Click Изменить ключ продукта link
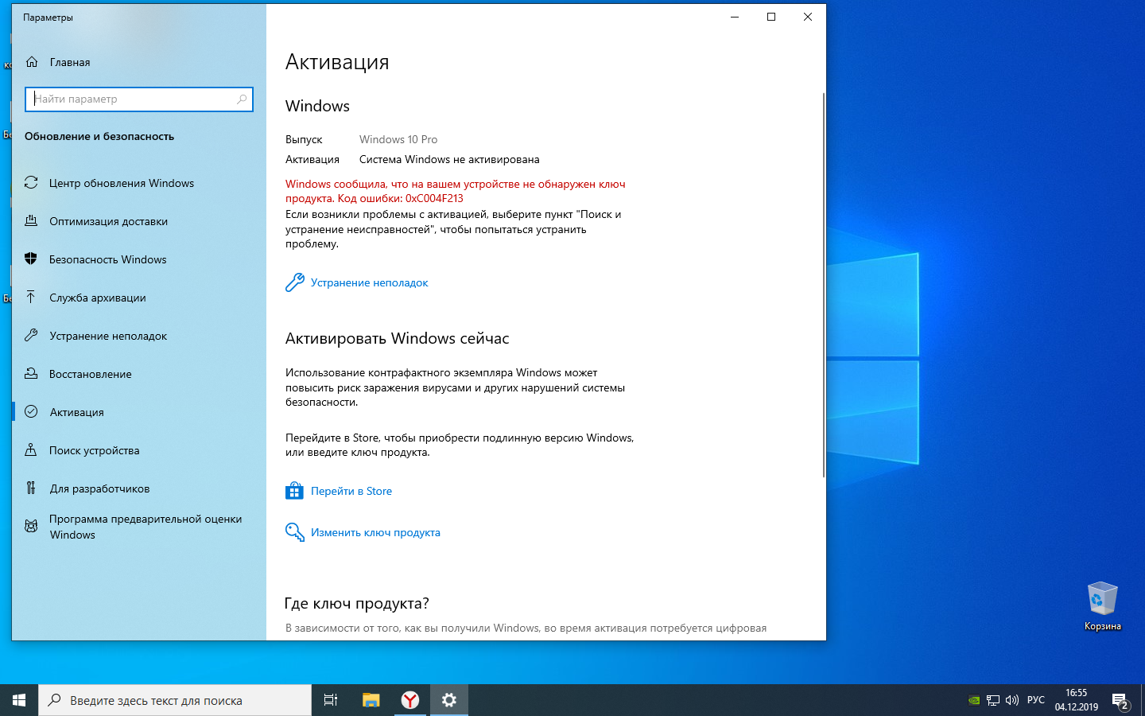This screenshot has width=1145, height=716. 375,532
